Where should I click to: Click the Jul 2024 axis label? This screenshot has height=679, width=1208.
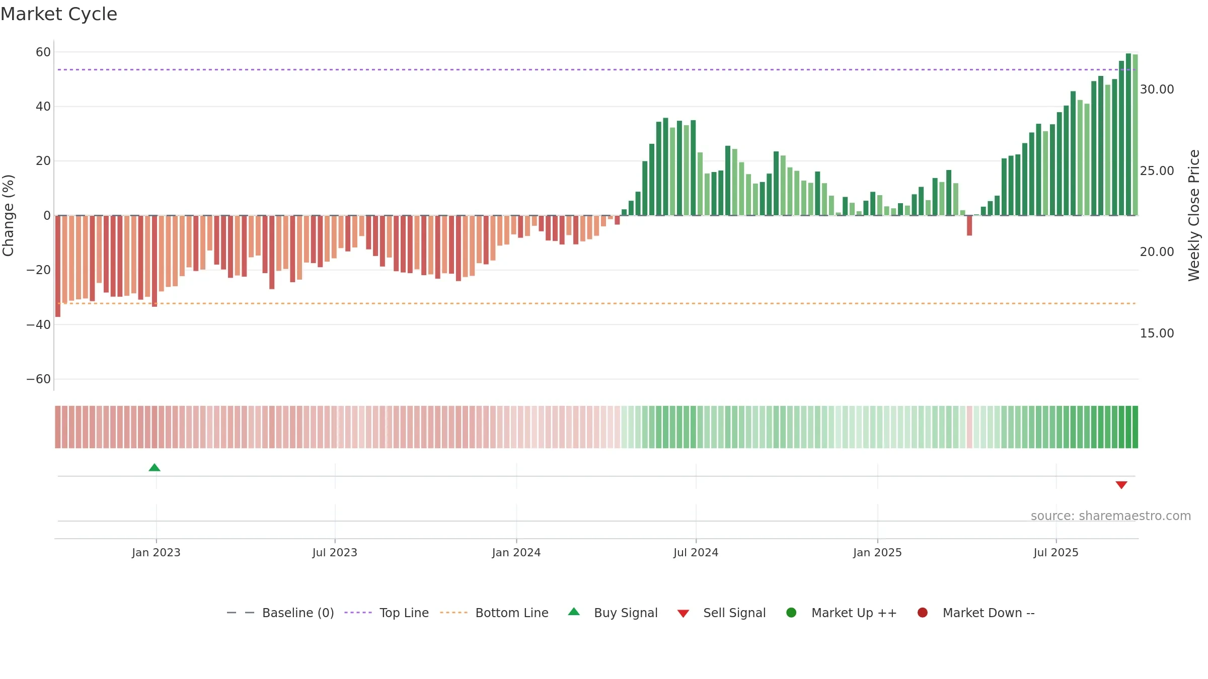(696, 552)
